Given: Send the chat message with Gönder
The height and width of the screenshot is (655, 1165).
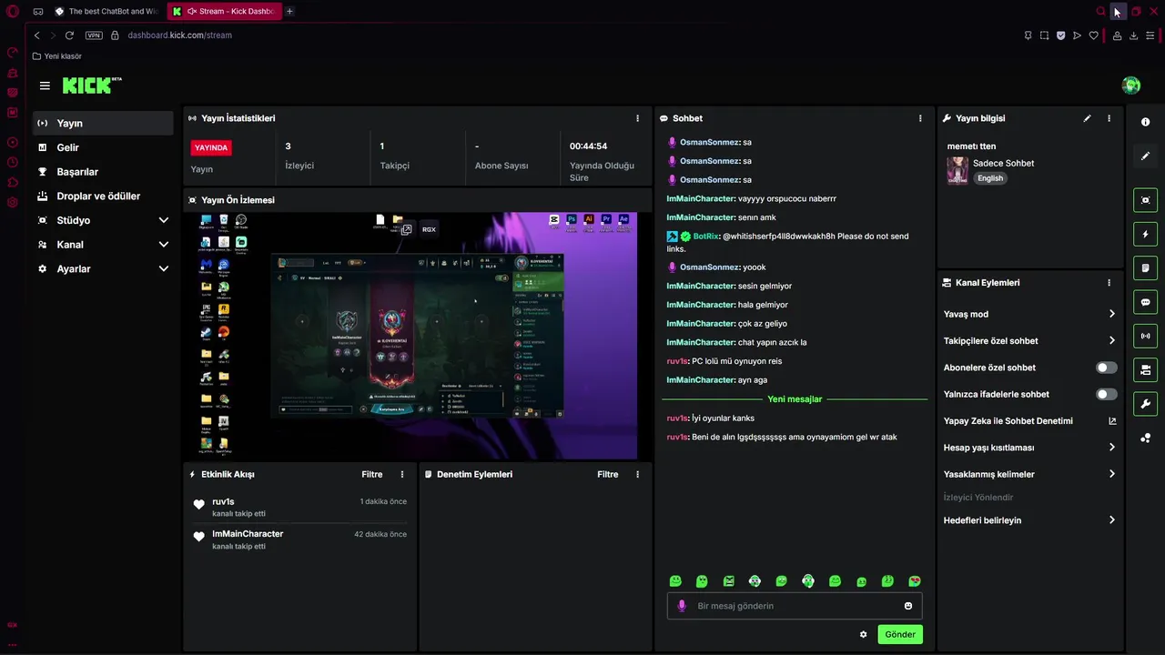Looking at the screenshot, I should [x=900, y=634].
